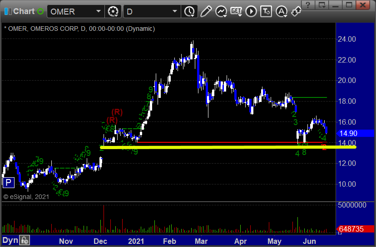Select the drawing pencil tool

click(206, 11)
